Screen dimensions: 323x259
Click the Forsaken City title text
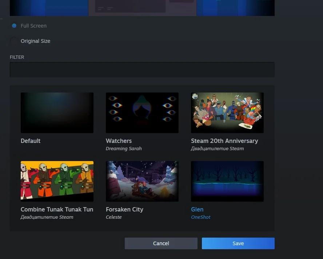click(x=124, y=209)
